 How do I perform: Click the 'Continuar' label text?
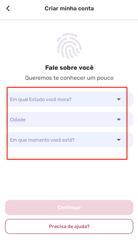69,208
